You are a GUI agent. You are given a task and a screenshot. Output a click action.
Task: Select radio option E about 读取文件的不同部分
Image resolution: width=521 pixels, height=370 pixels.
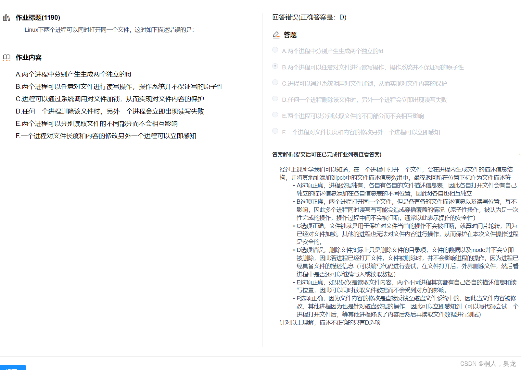click(275, 115)
